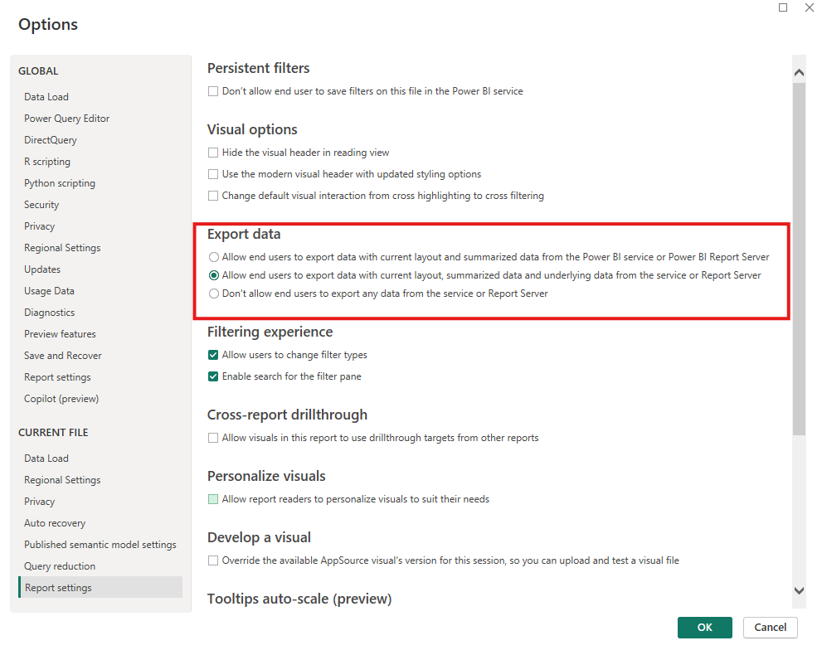822x655 pixels.
Task: Check Override the available AppSource visual's version
Action: 213,560
